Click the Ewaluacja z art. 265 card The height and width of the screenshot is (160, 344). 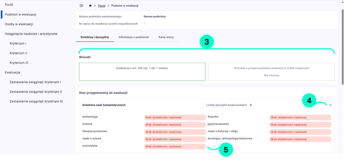(142, 71)
